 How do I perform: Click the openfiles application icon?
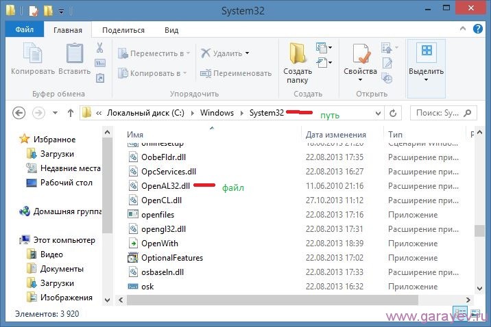click(x=133, y=214)
